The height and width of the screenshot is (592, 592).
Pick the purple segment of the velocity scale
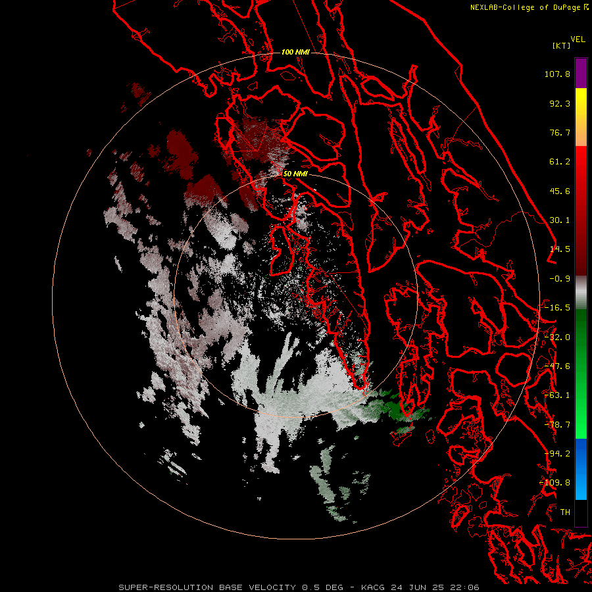click(581, 73)
